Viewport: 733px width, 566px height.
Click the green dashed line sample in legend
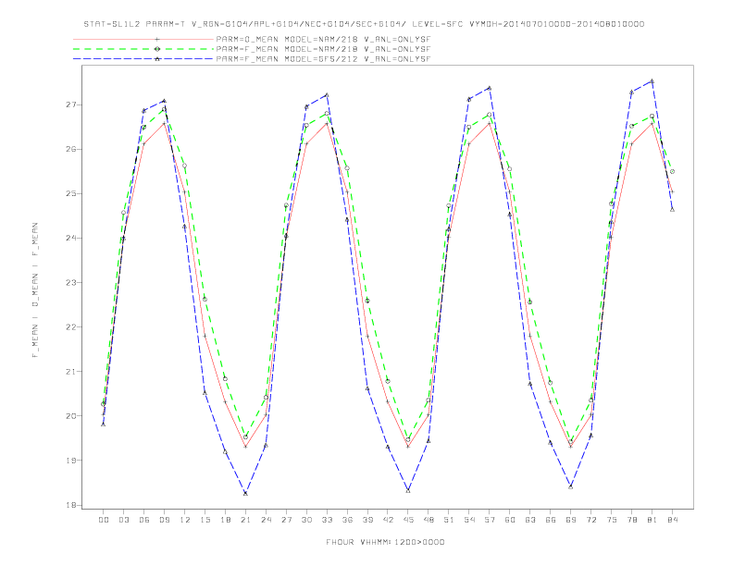(143, 49)
